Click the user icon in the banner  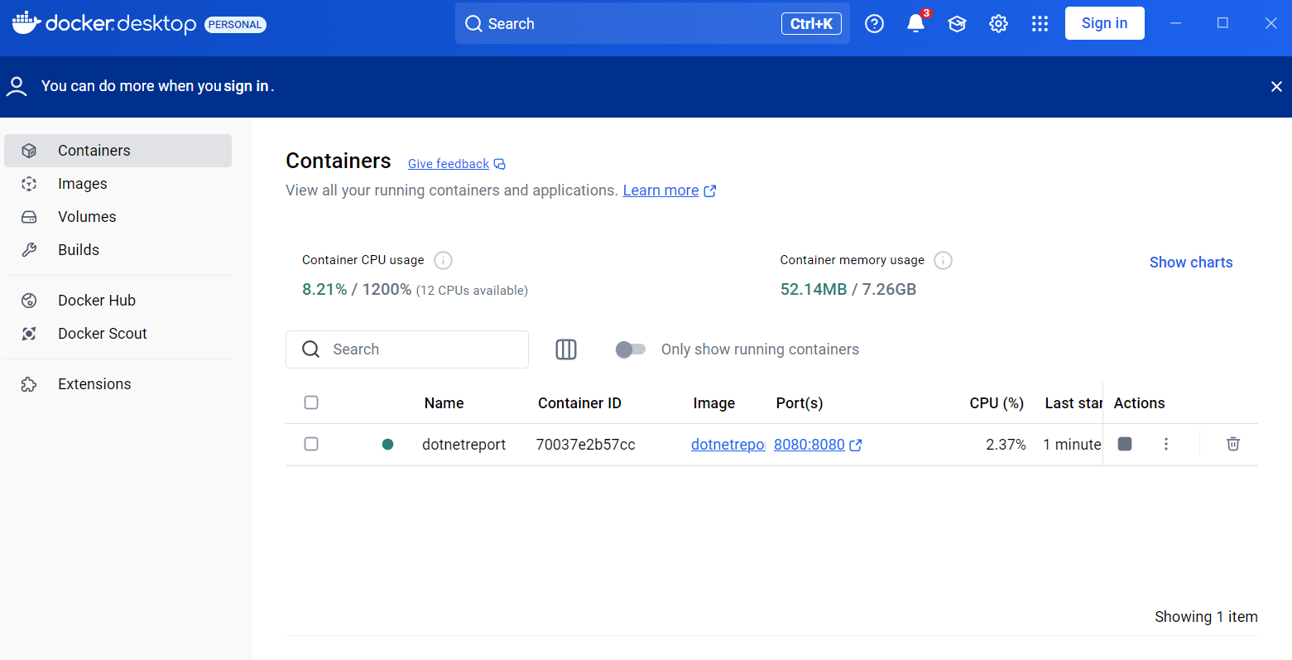click(17, 86)
